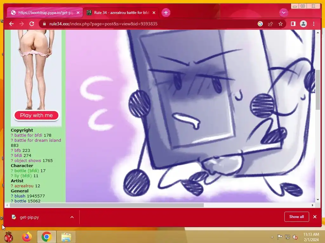This screenshot has width=325, height=243.
Task: Show hidden system tray icons
Action: pyautogui.click(x=272, y=237)
